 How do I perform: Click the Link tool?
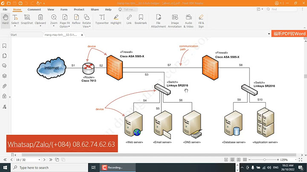coord(129,19)
